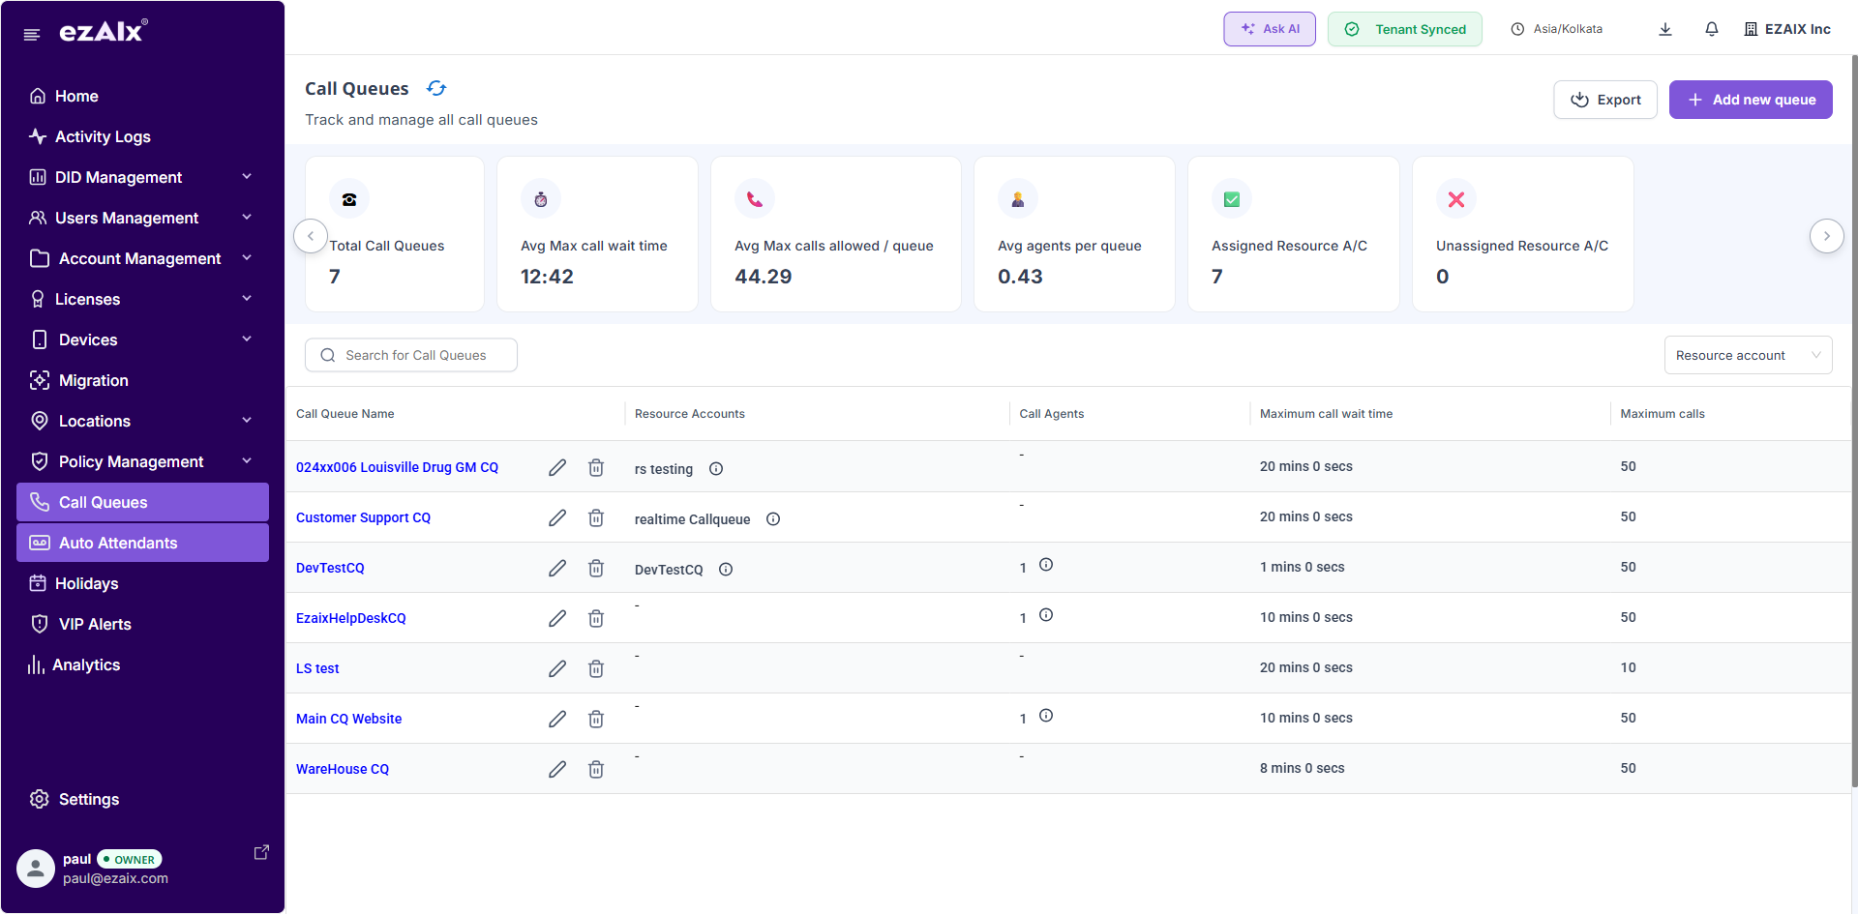This screenshot has width=1858, height=914.
Task: Click the right arrow to slide stats cards
Action: pos(1827,235)
